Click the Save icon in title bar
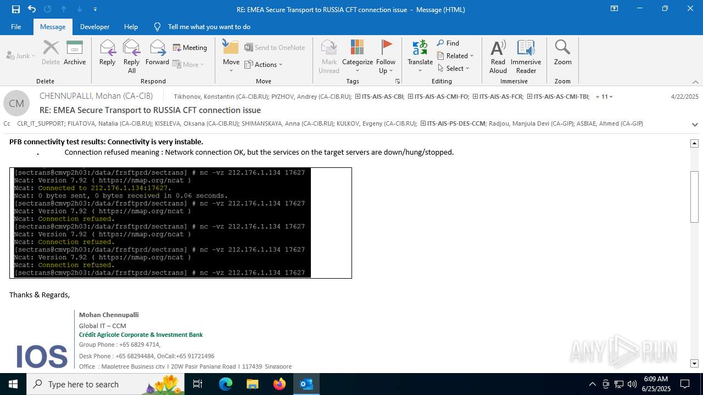Viewport: 703px width, 395px height. pyautogui.click(x=15, y=9)
